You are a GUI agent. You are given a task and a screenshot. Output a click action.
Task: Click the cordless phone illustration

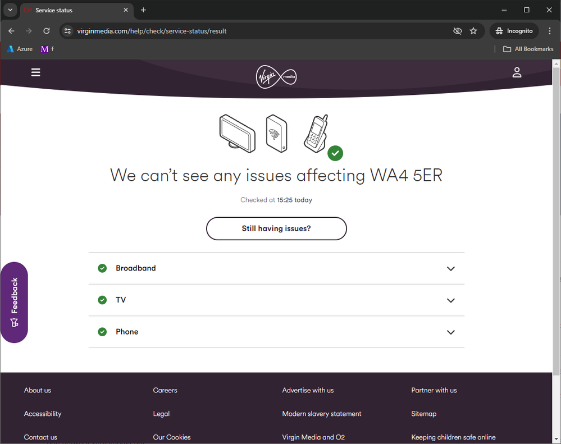[x=316, y=134]
